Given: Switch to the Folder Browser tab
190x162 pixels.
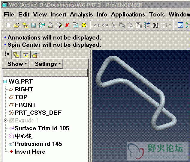Looking at the screenshot, I should 16,55.
